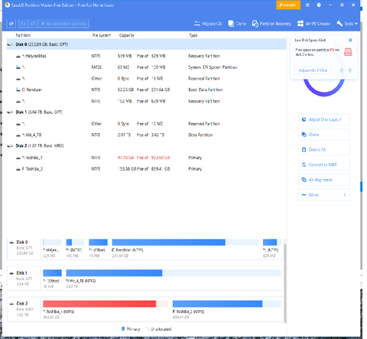Select red Toshiba_1 bar in disk map
Viewport: 367px width, 339px height.
(106, 304)
